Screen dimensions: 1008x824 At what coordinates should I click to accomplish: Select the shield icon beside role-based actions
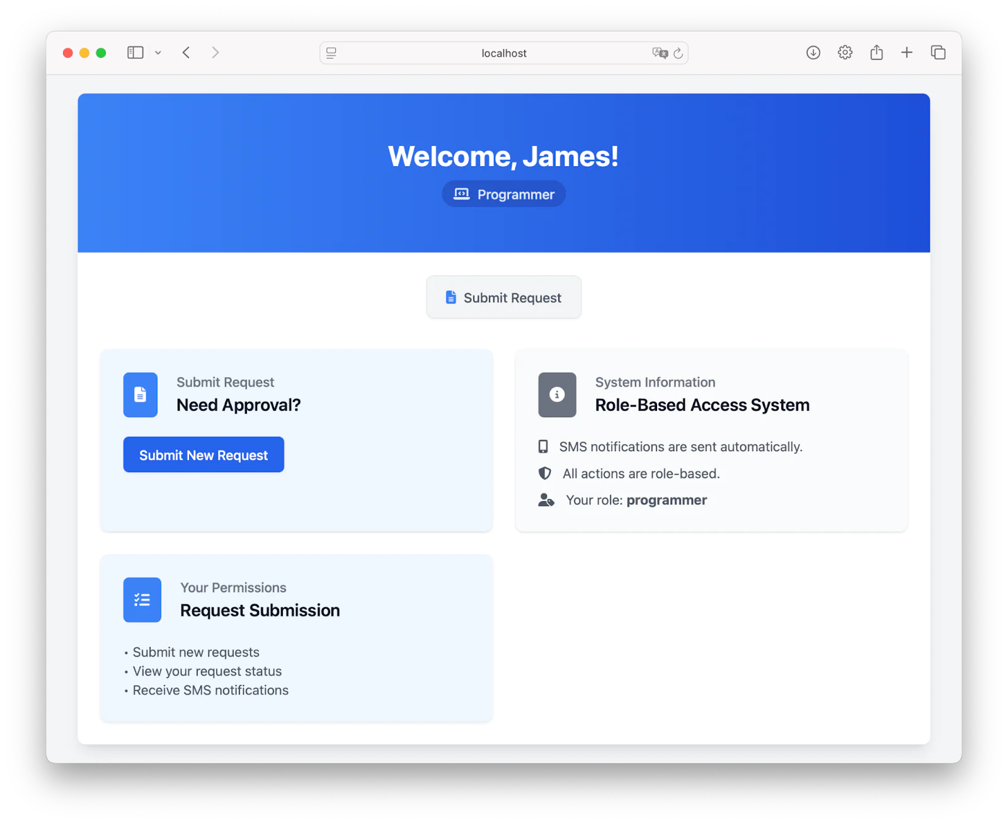pyautogui.click(x=544, y=473)
